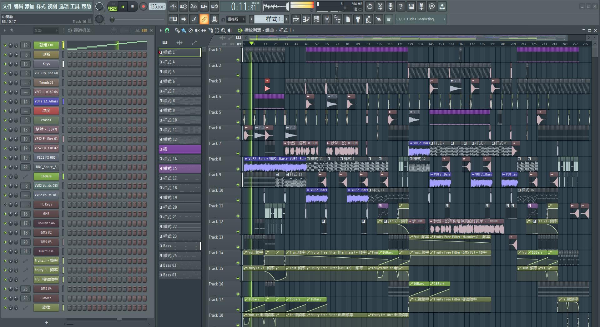This screenshot has width=600, height=327.
Task: Toggle the playlist snap magnet icon
Action: pyautogui.click(x=167, y=30)
